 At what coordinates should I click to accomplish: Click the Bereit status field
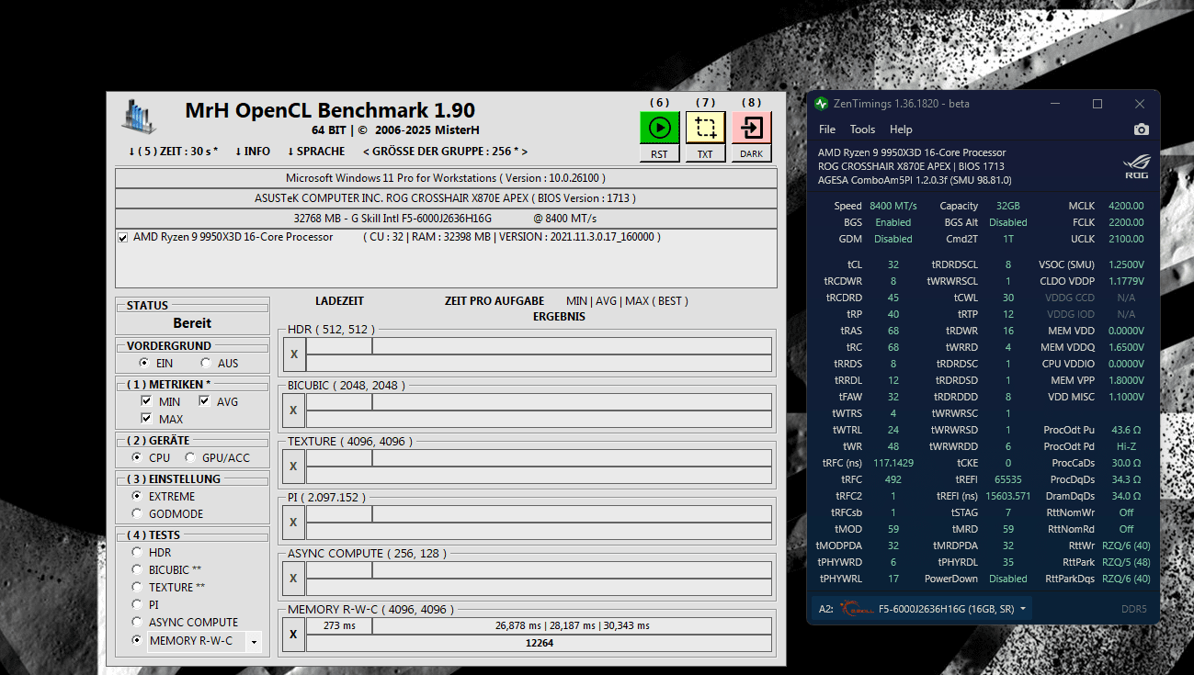[192, 323]
